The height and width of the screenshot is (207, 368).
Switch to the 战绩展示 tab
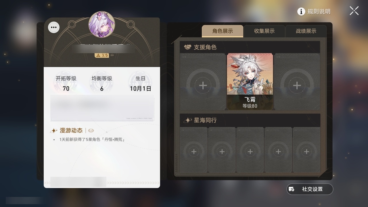tap(306, 31)
